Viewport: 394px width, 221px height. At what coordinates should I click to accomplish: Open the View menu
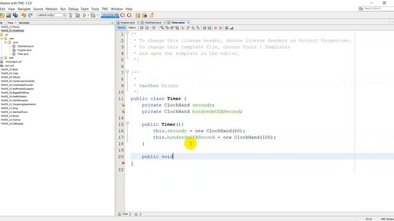coord(11,9)
